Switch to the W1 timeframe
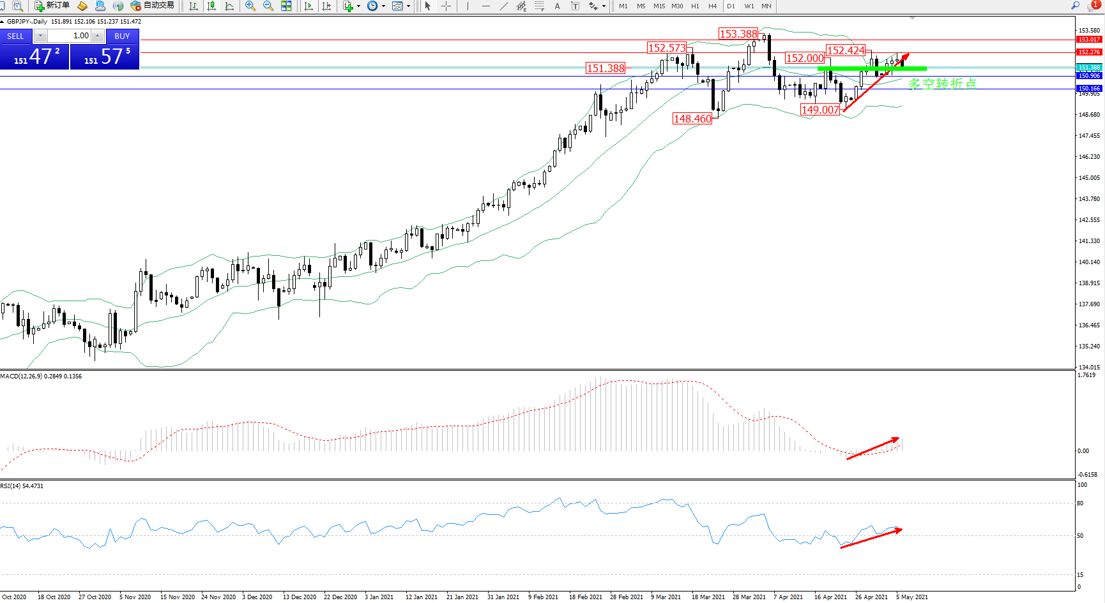Viewport: 1105px width, 603px height. pyautogui.click(x=749, y=6)
